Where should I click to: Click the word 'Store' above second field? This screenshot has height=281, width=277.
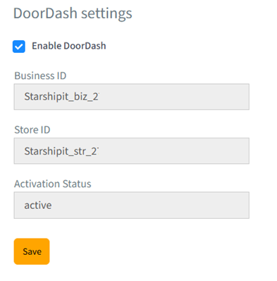coord(26,130)
